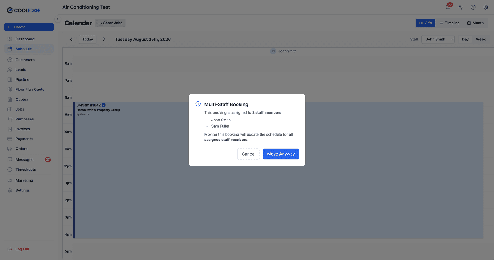494x260 pixels.
Task: Open Leads in the sidebar
Action: [x=29, y=69]
